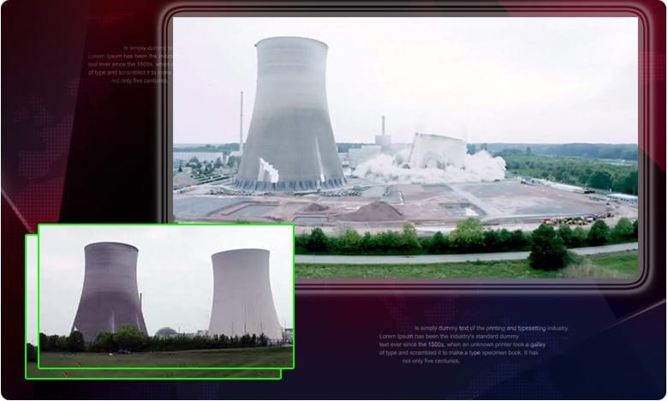The height and width of the screenshot is (401, 668).
Task: Click the collapsing cooling tower in main video
Action: 437,150
